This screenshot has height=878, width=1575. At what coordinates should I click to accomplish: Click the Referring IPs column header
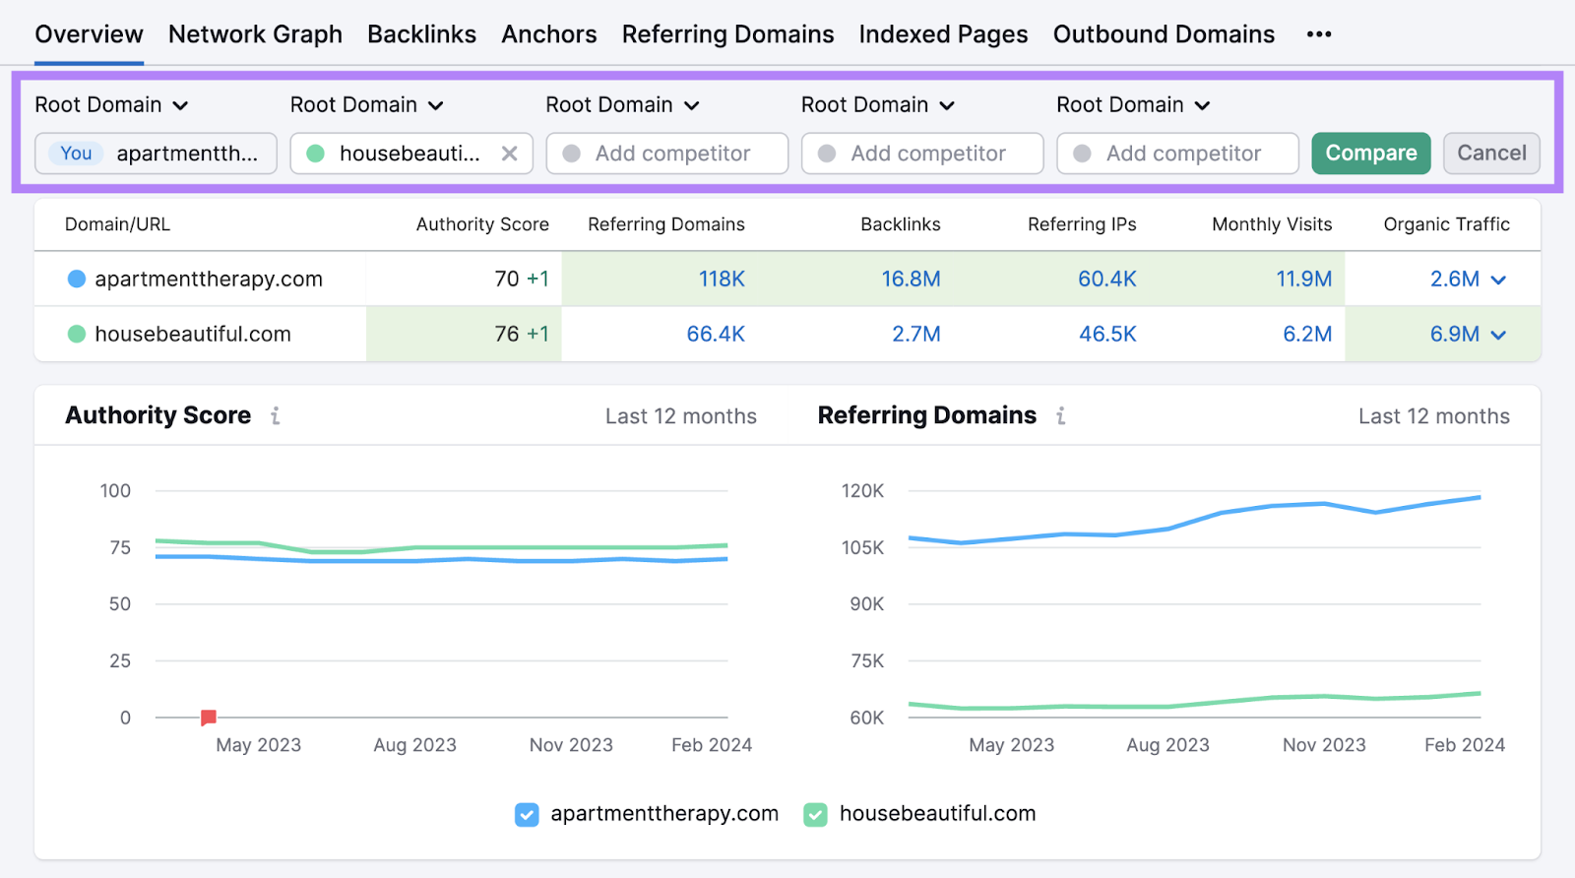click(1082, 224)
